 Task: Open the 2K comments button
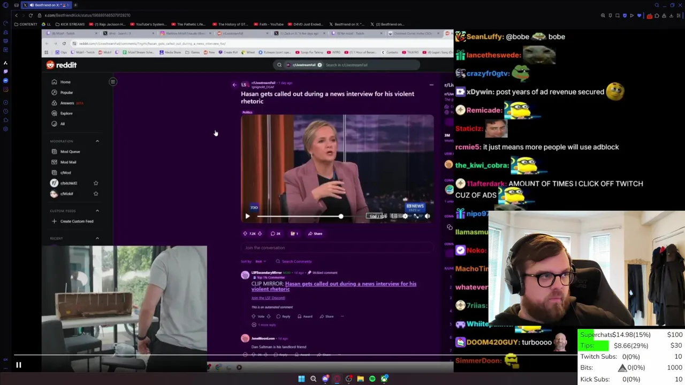click(276, 234)
